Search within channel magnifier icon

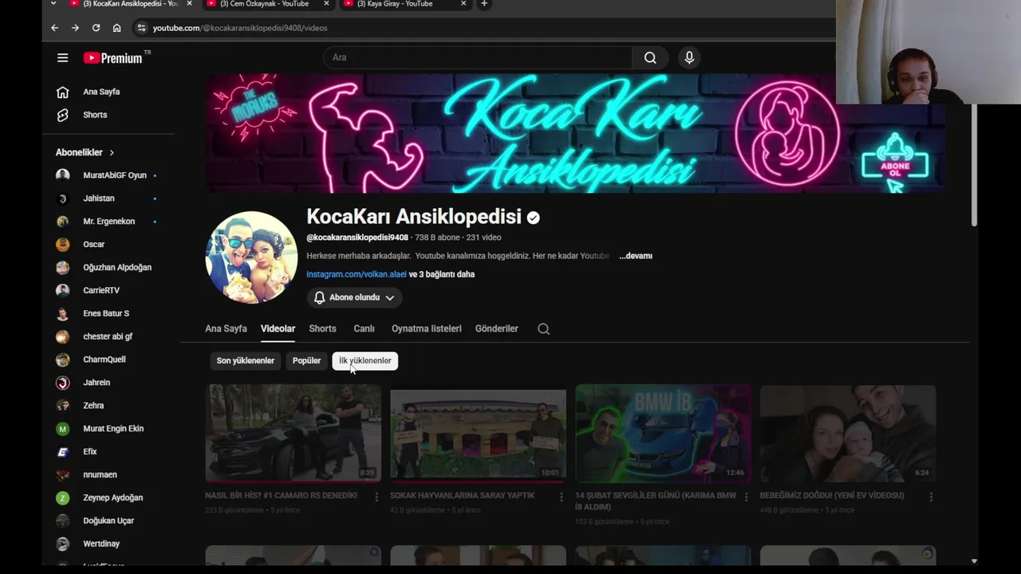tap(543, 328)
